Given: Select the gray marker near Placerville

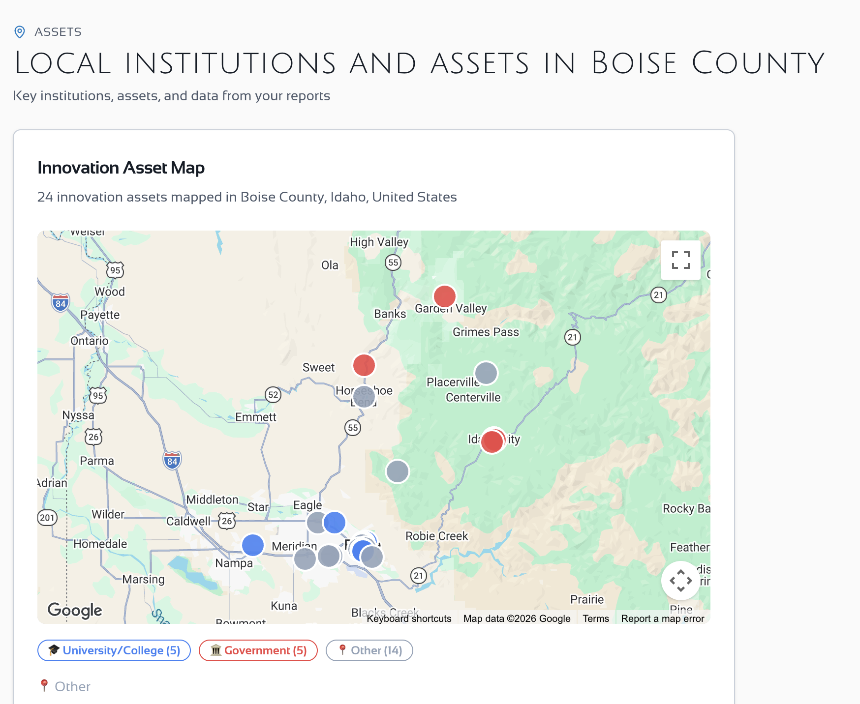Looking at the screenshot, I should click(x=486, y=373).
